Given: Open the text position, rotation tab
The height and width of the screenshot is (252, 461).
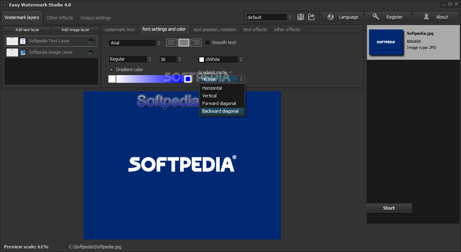Looking at the screenshot, I should [x=215, y=29].
